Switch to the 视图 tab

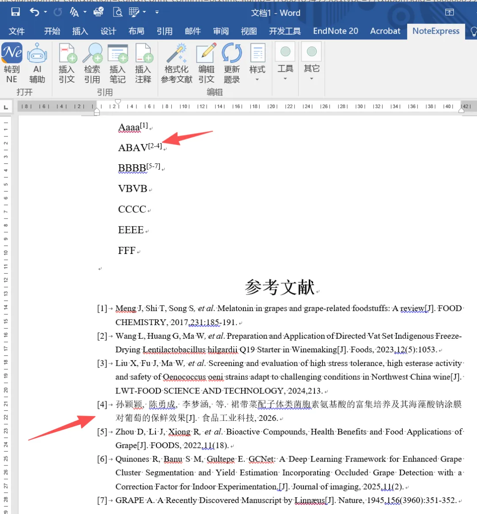point(249,31)
